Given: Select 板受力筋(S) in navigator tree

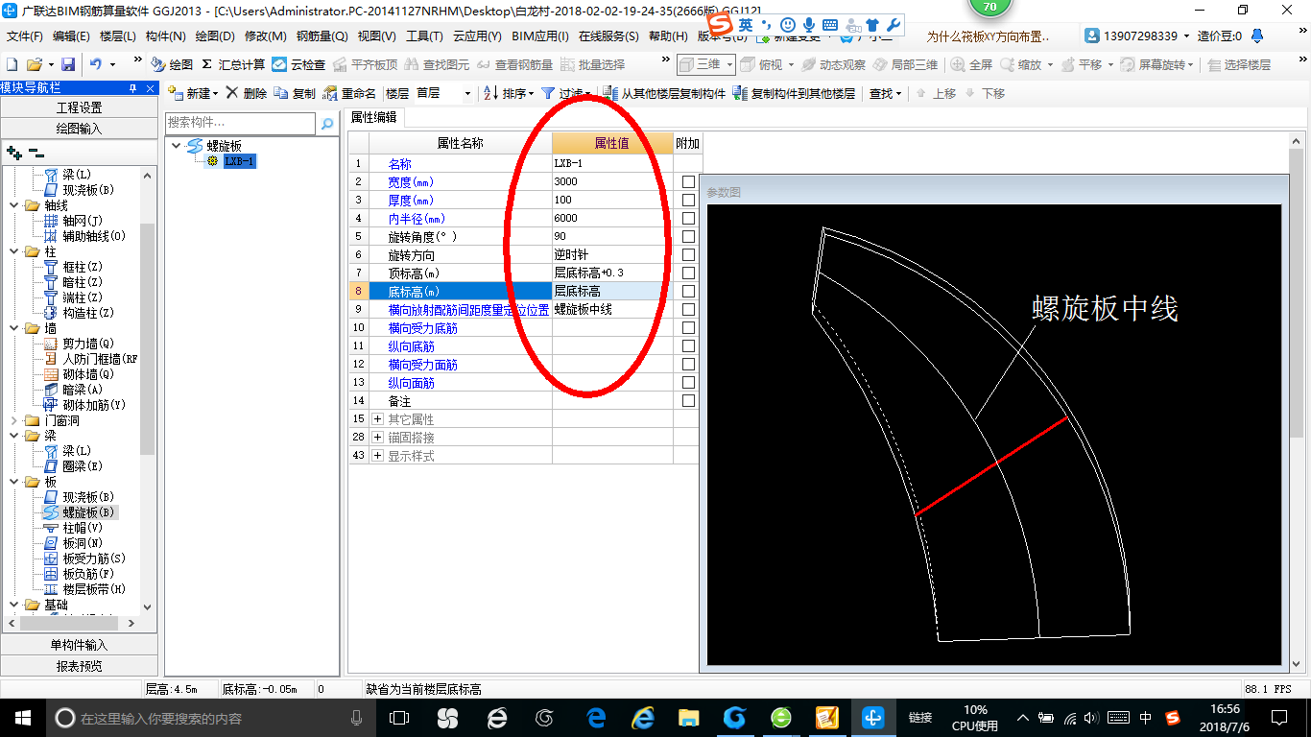Looking at the screenshot, I should coord(94,559).
